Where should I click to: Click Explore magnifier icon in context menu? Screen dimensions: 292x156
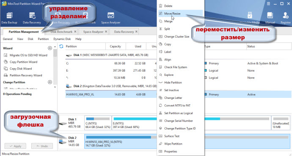tap(160, 75)
